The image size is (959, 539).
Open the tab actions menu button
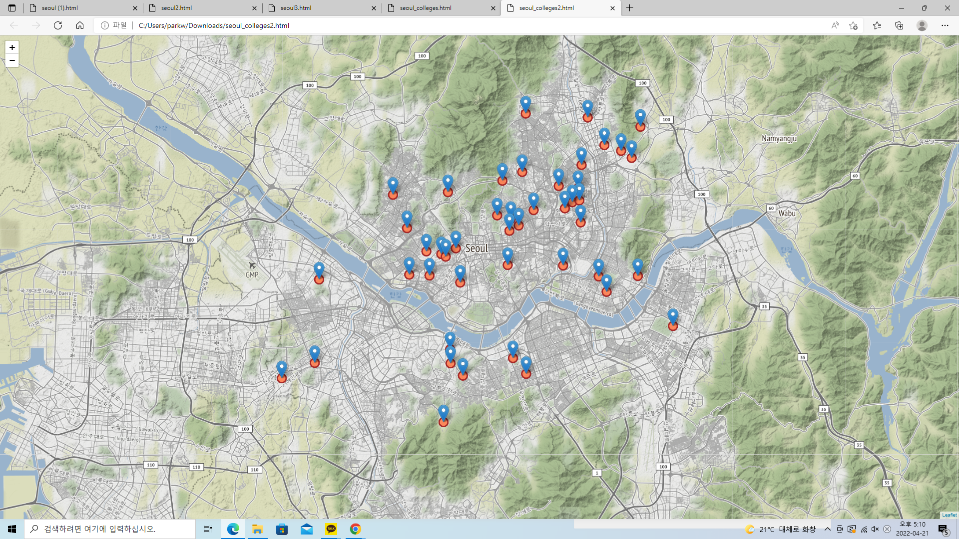[12, 8]
